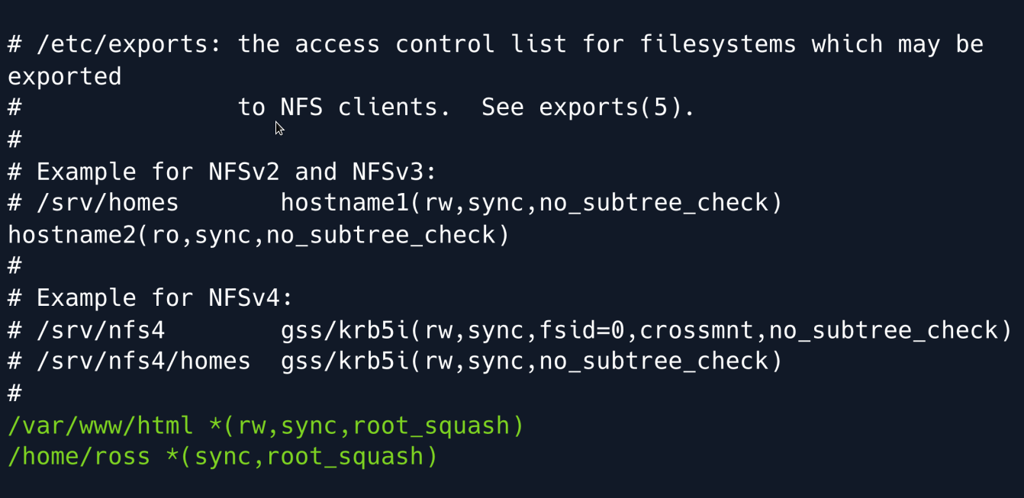Click the fsid=0 option text
1024x498 pixels.
pyautogui.click(x=588, y=329)
